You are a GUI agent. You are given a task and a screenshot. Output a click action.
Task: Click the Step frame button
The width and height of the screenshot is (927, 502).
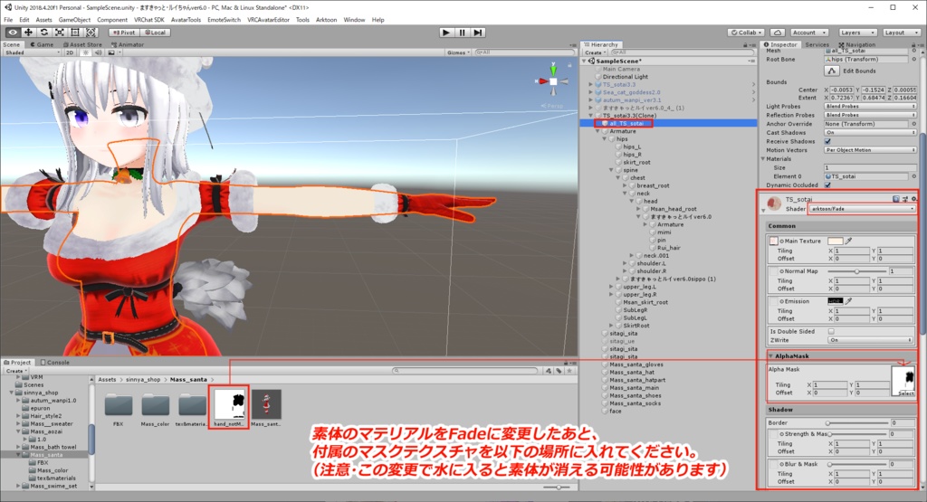(478, 33)
